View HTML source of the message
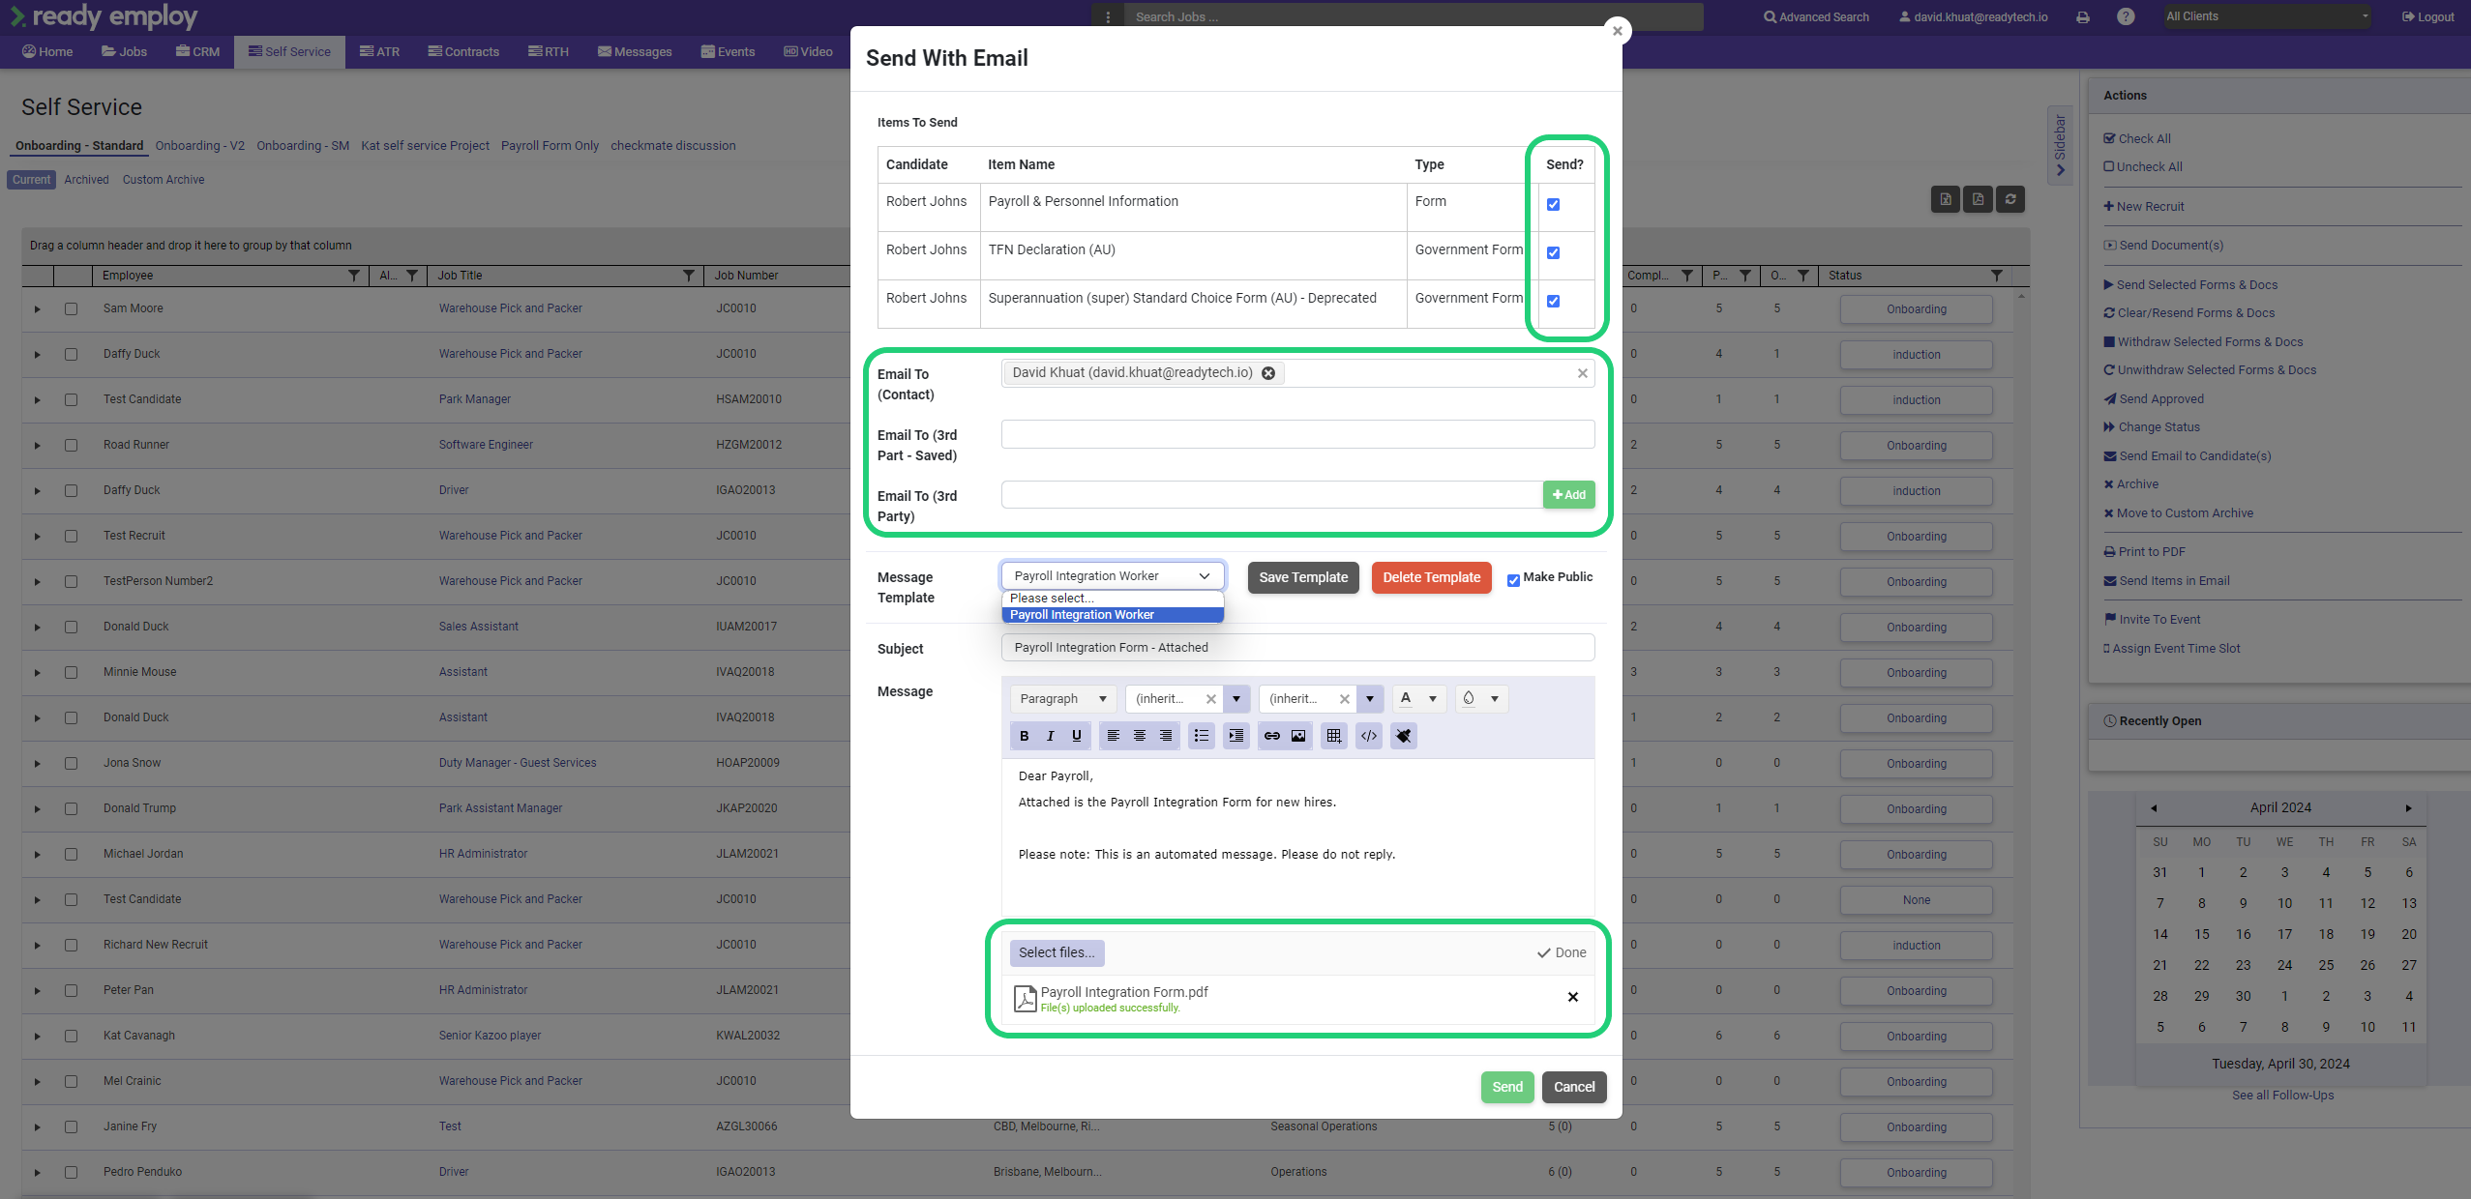This screenshot has height=1199, width=2471. pyautogui.click(x=1369, y=736)
